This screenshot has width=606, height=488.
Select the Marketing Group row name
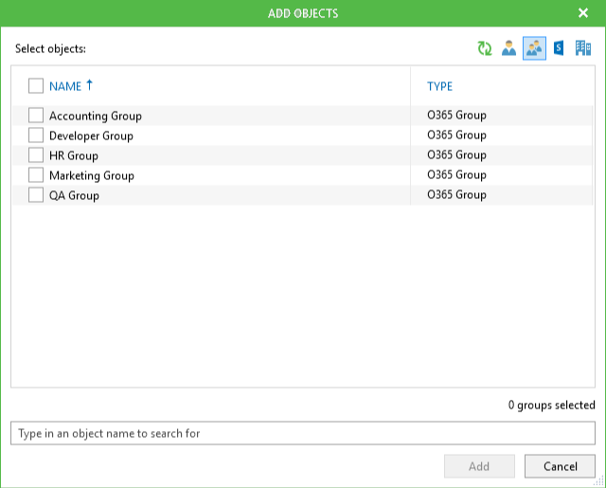92,176
